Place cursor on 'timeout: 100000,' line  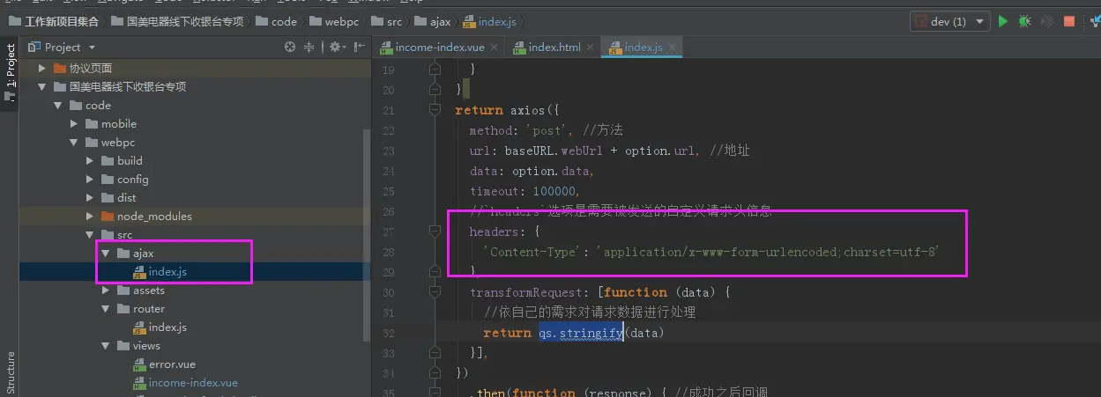click(x=524, y=191)
